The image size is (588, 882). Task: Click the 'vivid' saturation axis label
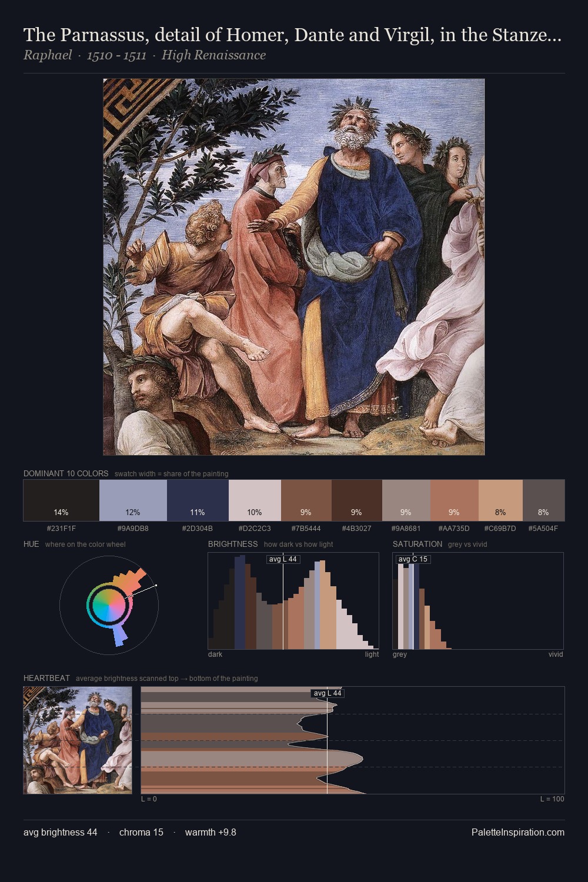[x=556, y=654]
